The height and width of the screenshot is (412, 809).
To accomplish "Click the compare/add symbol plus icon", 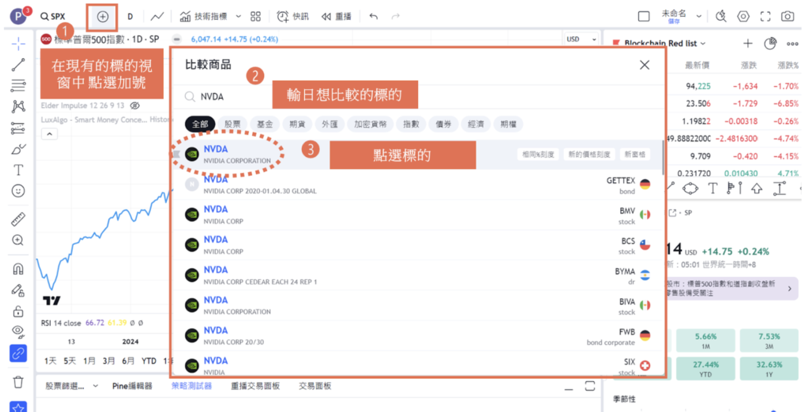I will pyautogui.click(x=103, y=17).
